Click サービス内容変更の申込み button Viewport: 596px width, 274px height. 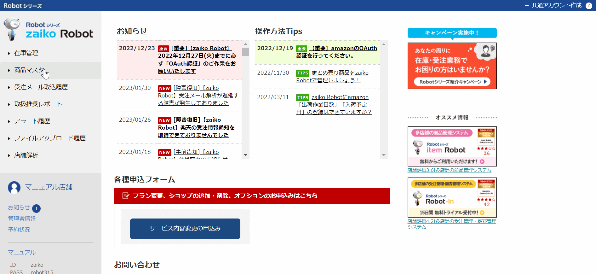[x=185, y=229]
